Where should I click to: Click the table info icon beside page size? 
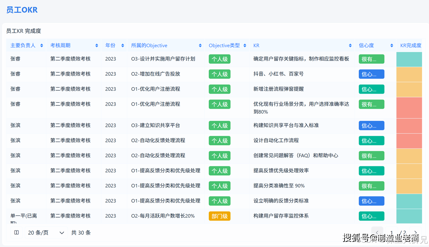(x=16, y=233)
